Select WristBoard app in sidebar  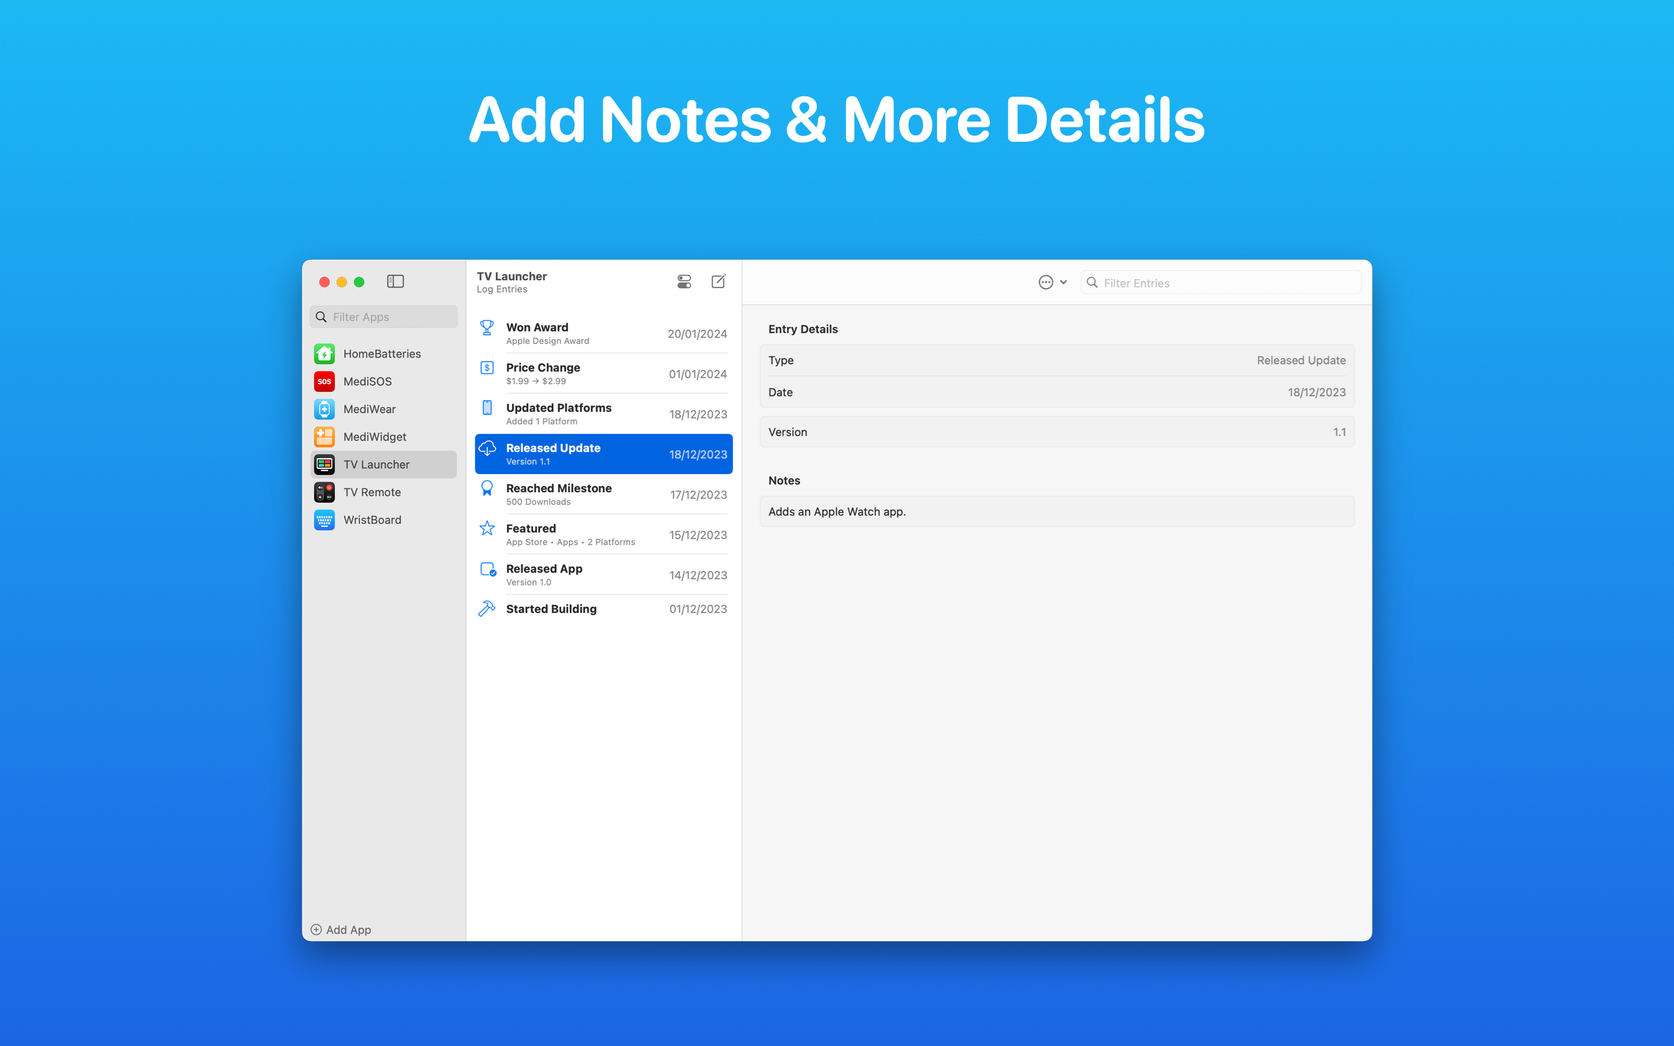(371, 520)
